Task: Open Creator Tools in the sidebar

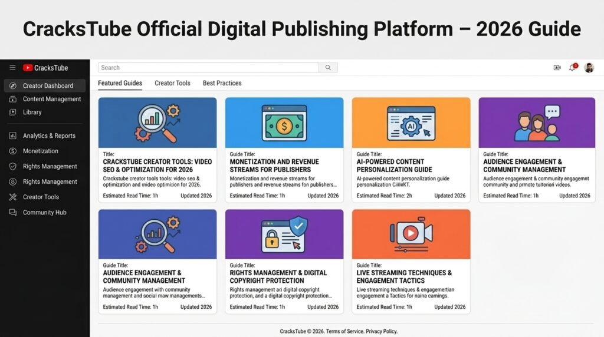Action: [45, 197]
